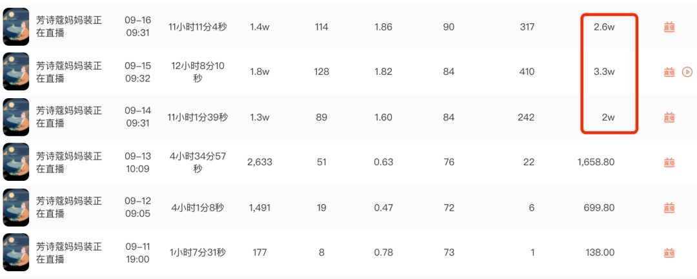
Task: Open live icon for 09-15 stream
Action: [x=669, y=72]
